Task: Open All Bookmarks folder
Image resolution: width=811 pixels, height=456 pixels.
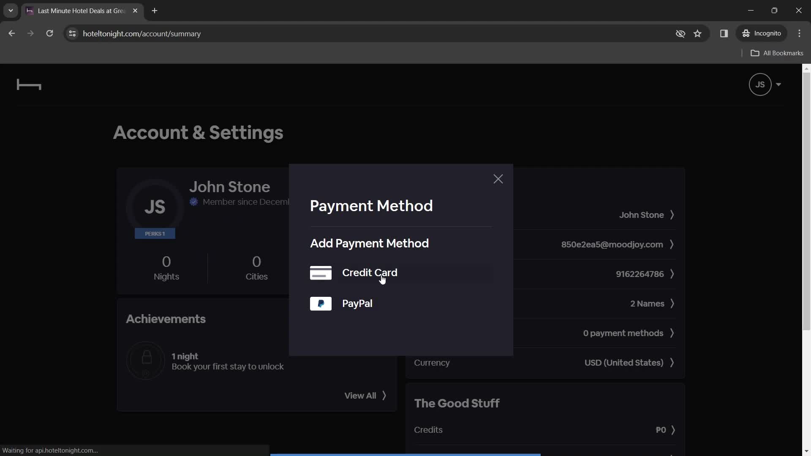Action: click(x=777, y=53)
